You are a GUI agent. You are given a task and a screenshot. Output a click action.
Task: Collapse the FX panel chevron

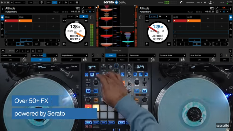click(3, 51)
